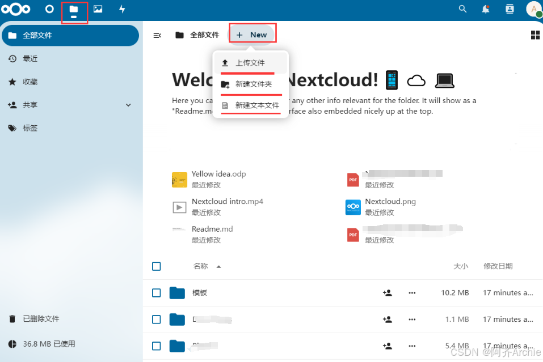This screenshot has height=362, width=543.
Task: Open the notifications bell
Action: pos(486,9)
